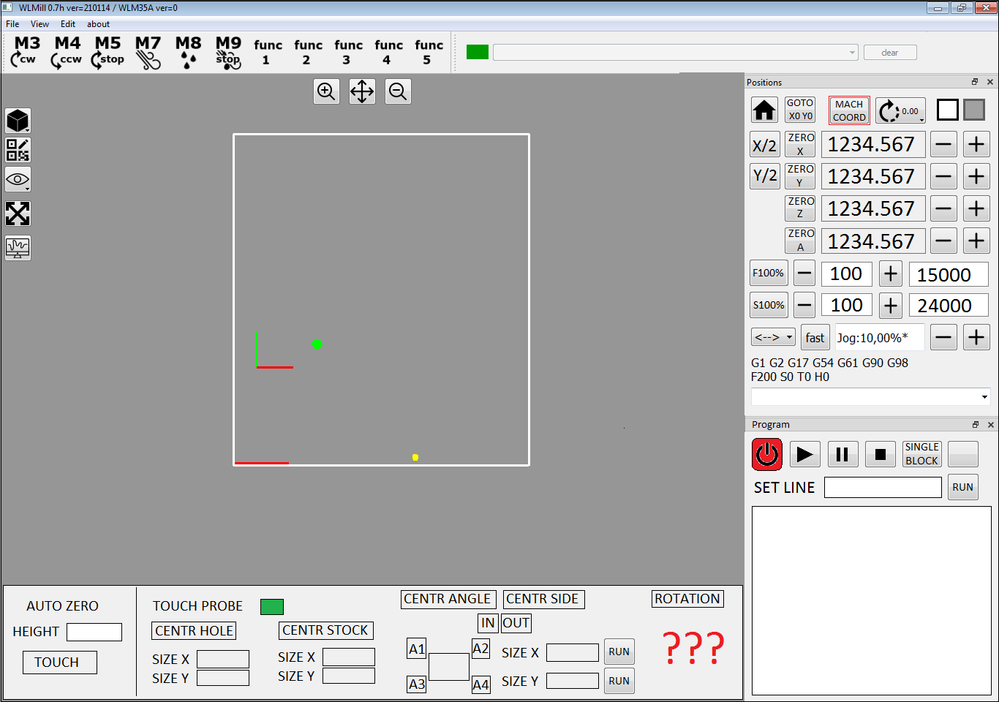Pause the program
Screen dimensions: 999x702
click(x=842, y=454)
